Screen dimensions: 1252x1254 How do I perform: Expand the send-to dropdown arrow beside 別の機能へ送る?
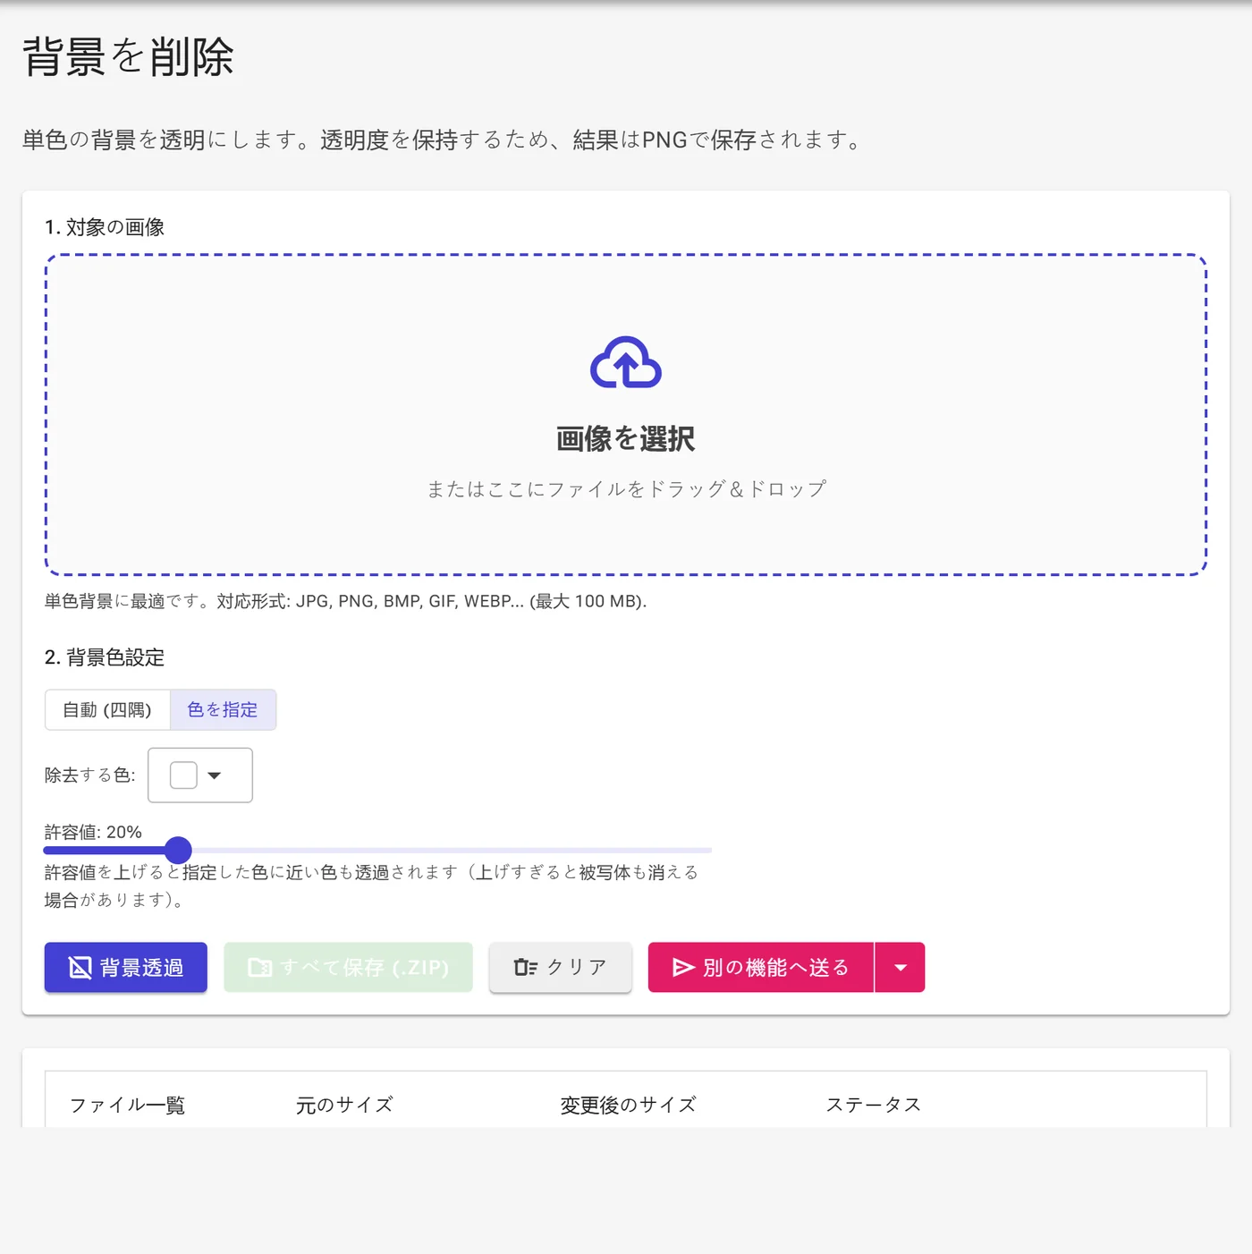coord(900,967)
